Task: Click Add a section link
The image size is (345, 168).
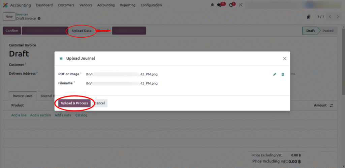Action: pos(40,115)
